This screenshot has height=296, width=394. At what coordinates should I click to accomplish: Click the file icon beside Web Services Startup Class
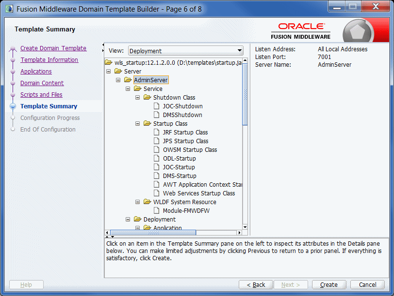(x=157, y=193)
